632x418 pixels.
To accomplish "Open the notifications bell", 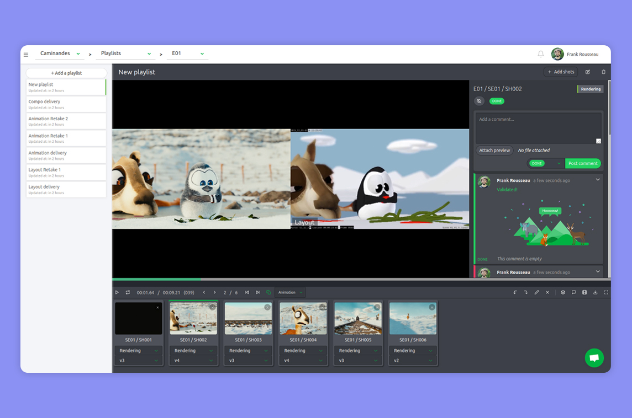I will tap(540, 54).
